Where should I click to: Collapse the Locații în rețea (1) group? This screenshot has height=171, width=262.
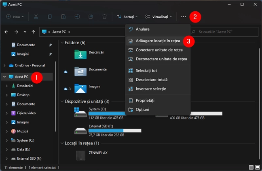point(62,143)
